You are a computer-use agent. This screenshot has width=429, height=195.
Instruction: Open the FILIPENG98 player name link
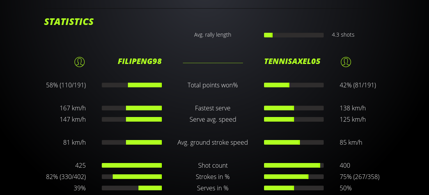coord(140,61)
